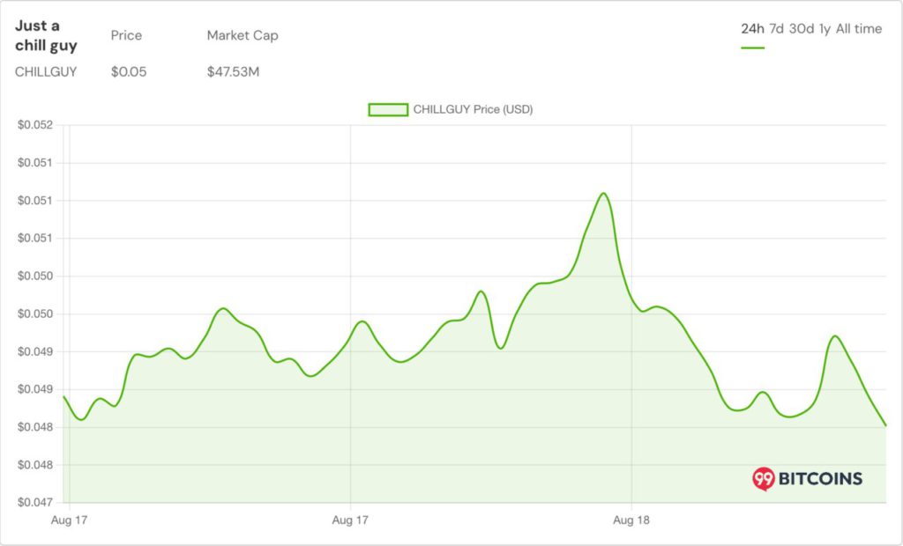Click the Market Cap column header
The image size is (903, 546).
point(243,35)
